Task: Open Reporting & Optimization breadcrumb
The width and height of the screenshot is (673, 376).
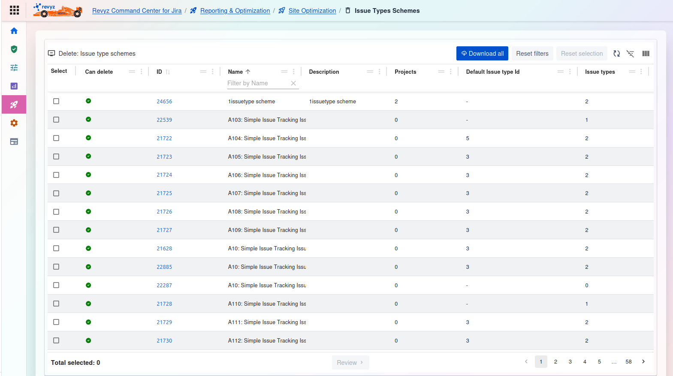Action: point(235,11)
